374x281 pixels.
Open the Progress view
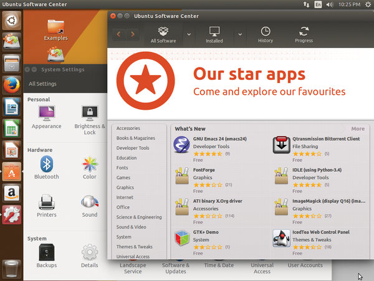304,34
